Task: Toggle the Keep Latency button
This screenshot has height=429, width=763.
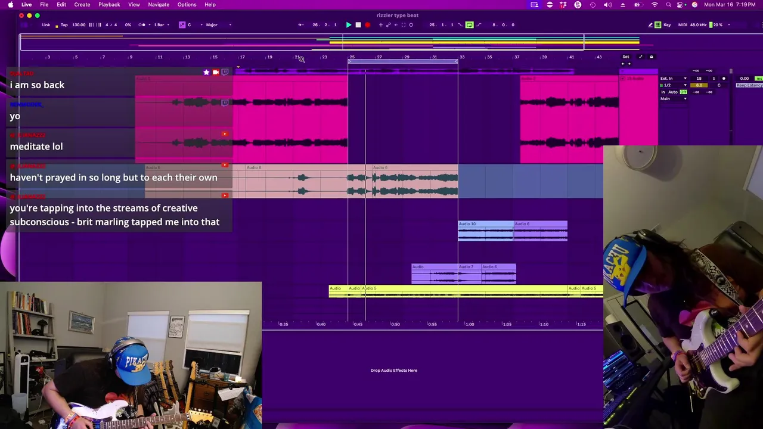Action: coord(749,85)
